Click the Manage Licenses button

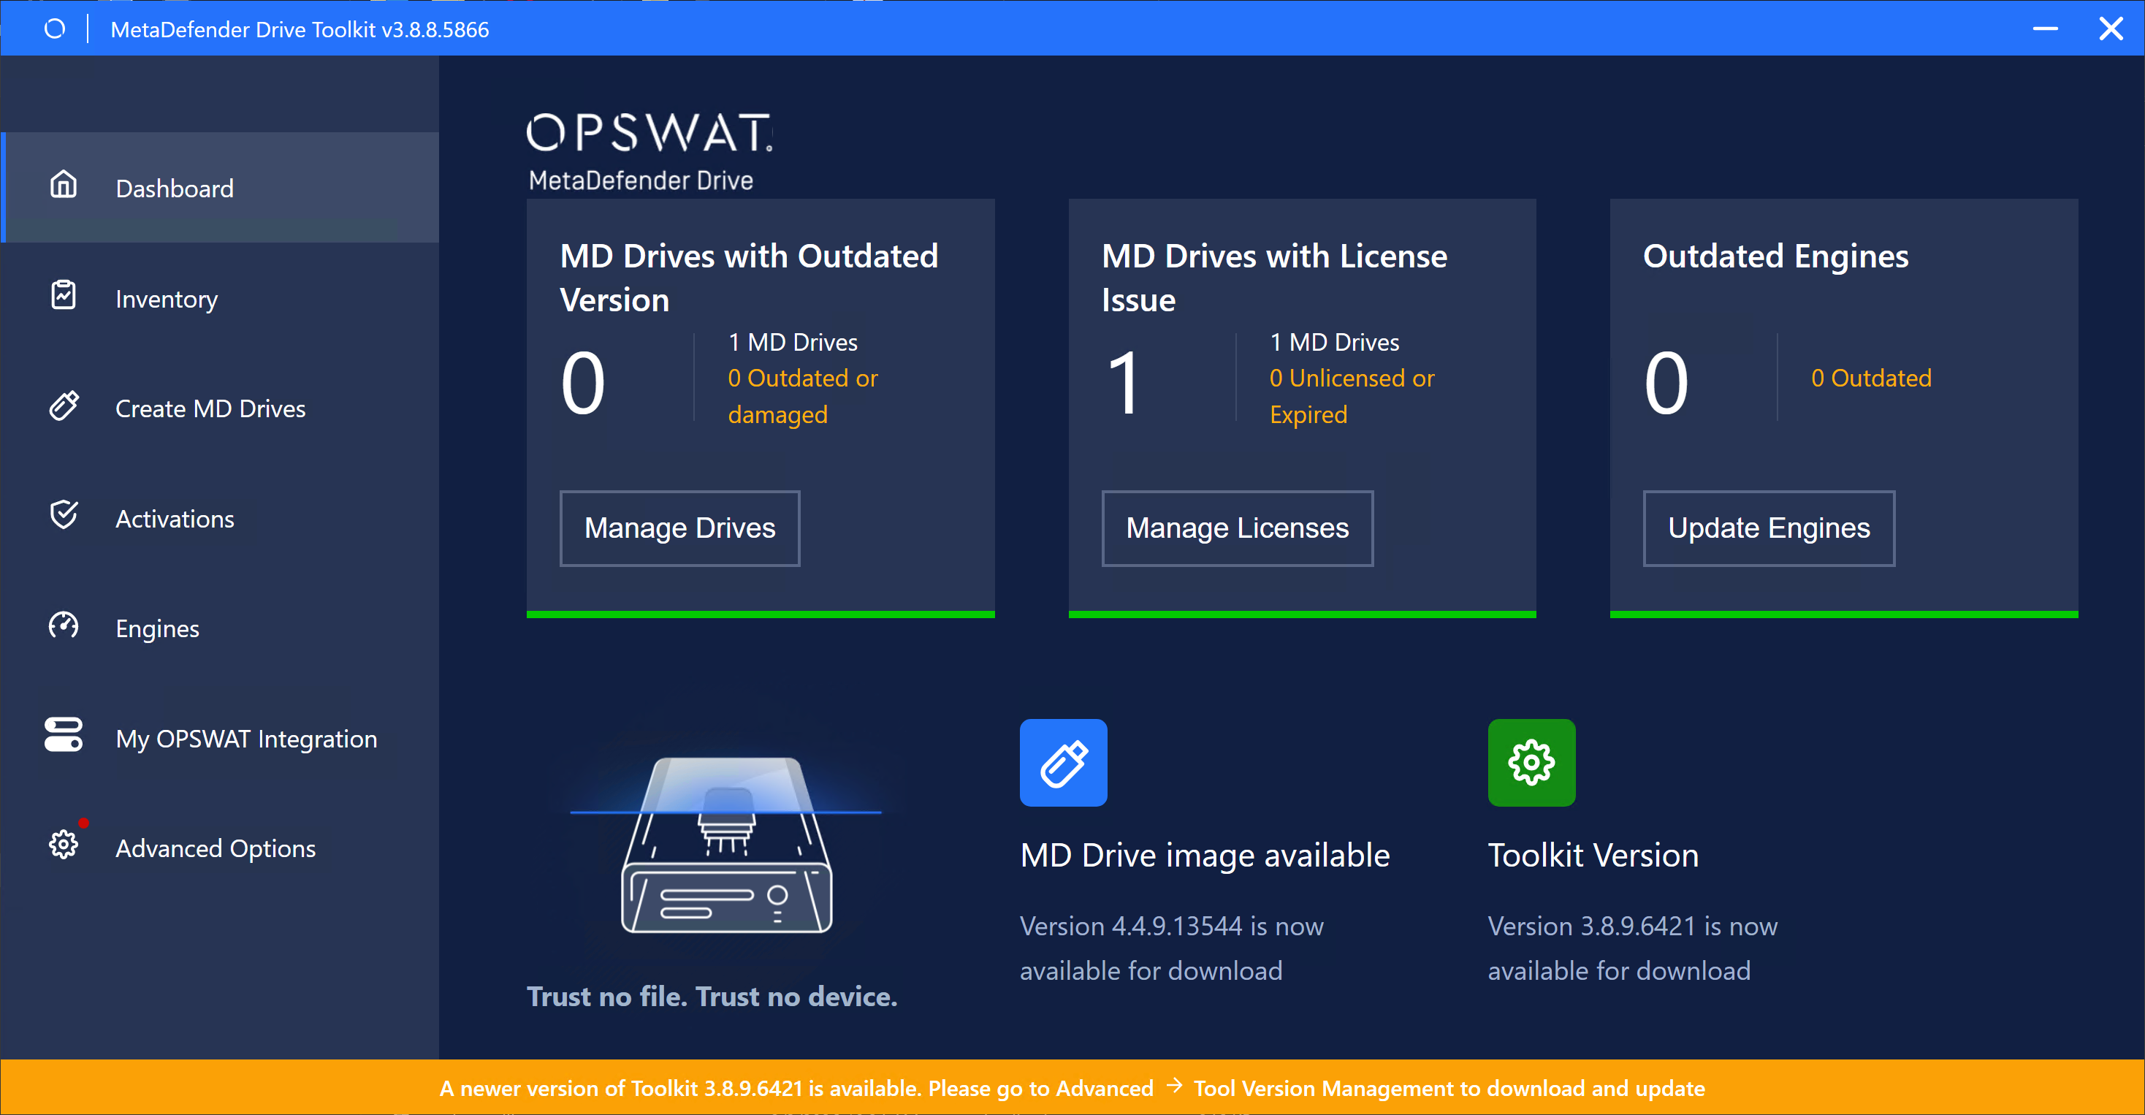pyautogui.click(x=1238, y=528)
